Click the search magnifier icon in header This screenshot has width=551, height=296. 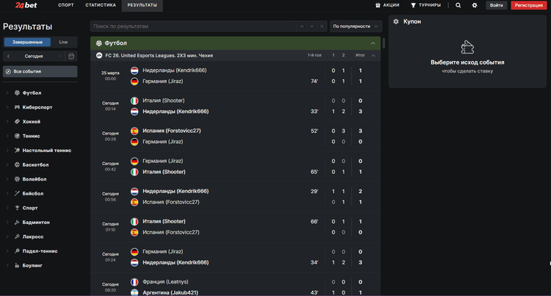[x=458, y=5]
